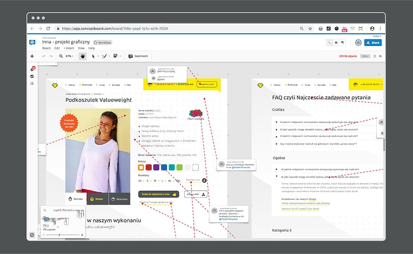Click the zoom magnifier icon in toolbar

pos(61,56)
